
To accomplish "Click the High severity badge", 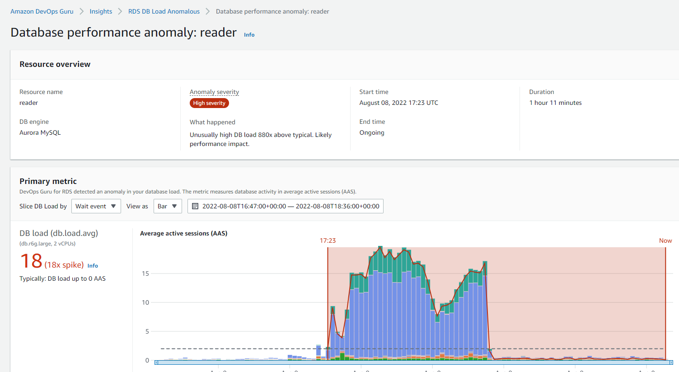I will (209, 103).
